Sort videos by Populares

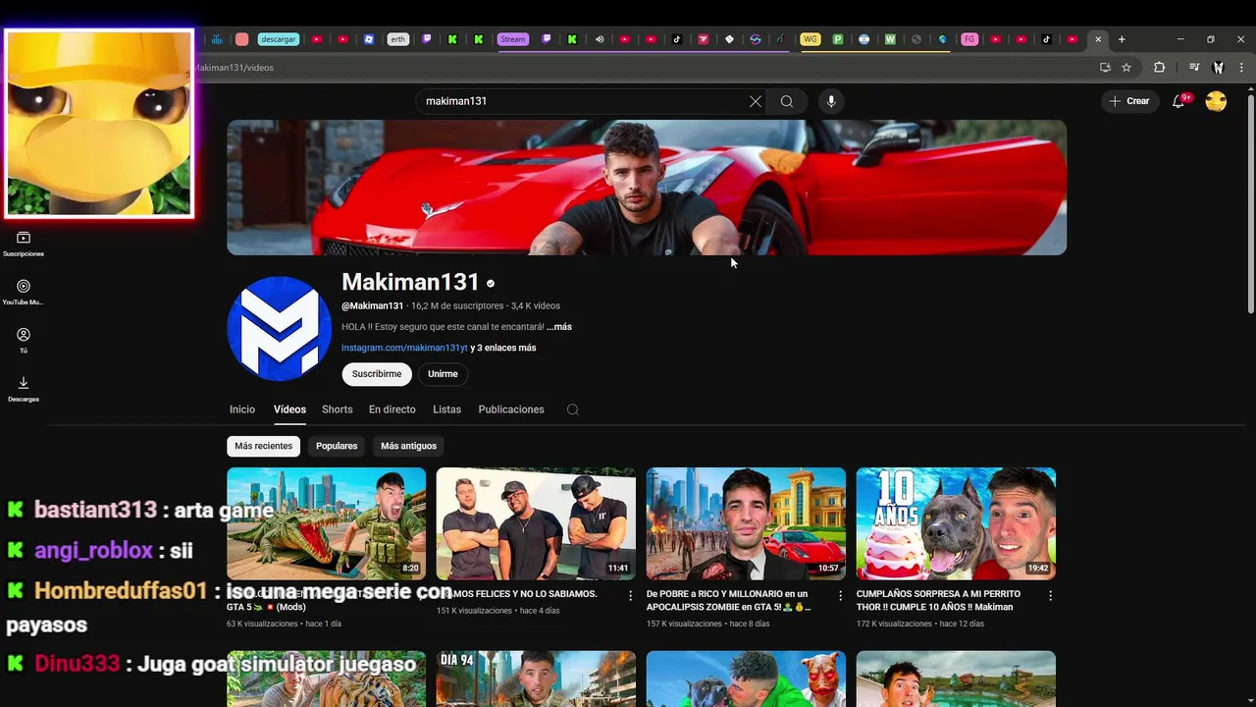[337, 446]
